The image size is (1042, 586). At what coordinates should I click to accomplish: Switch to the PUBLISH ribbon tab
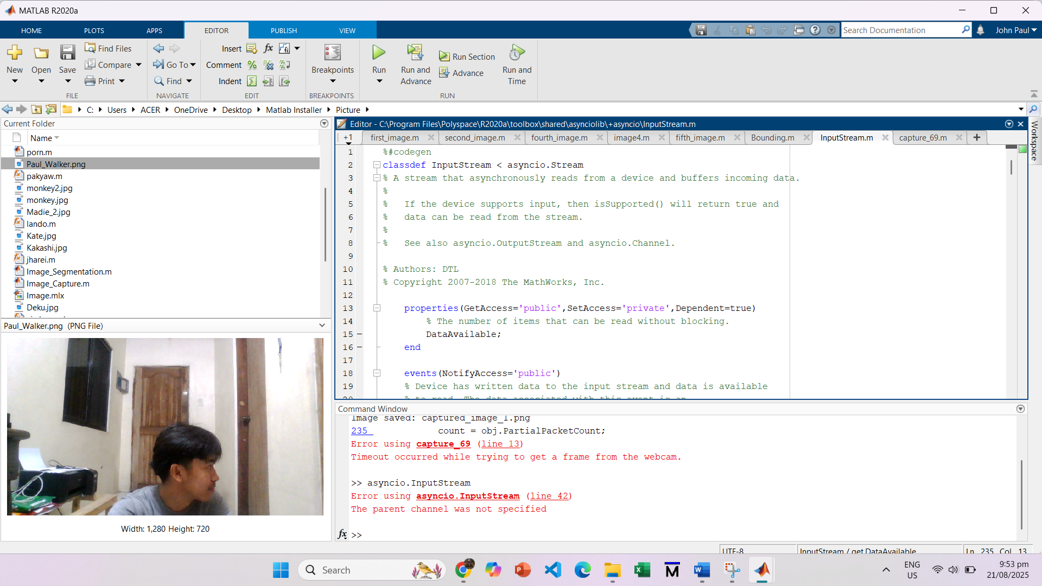coord(284,30)
